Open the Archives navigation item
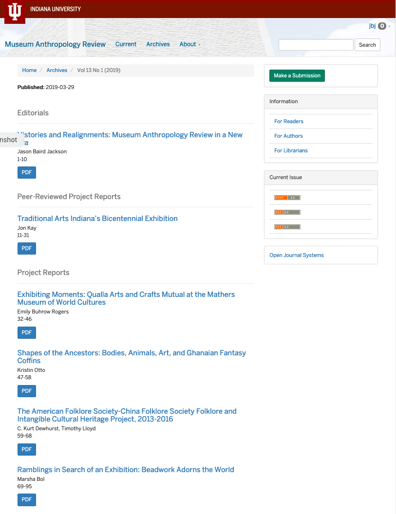 158,44
